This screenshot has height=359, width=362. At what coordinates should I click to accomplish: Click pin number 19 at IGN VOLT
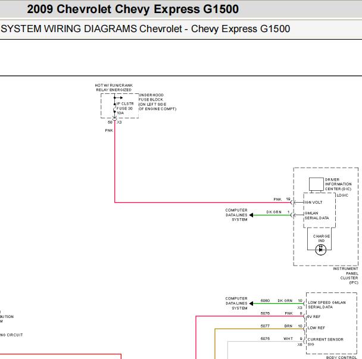(x=288, y=199)
